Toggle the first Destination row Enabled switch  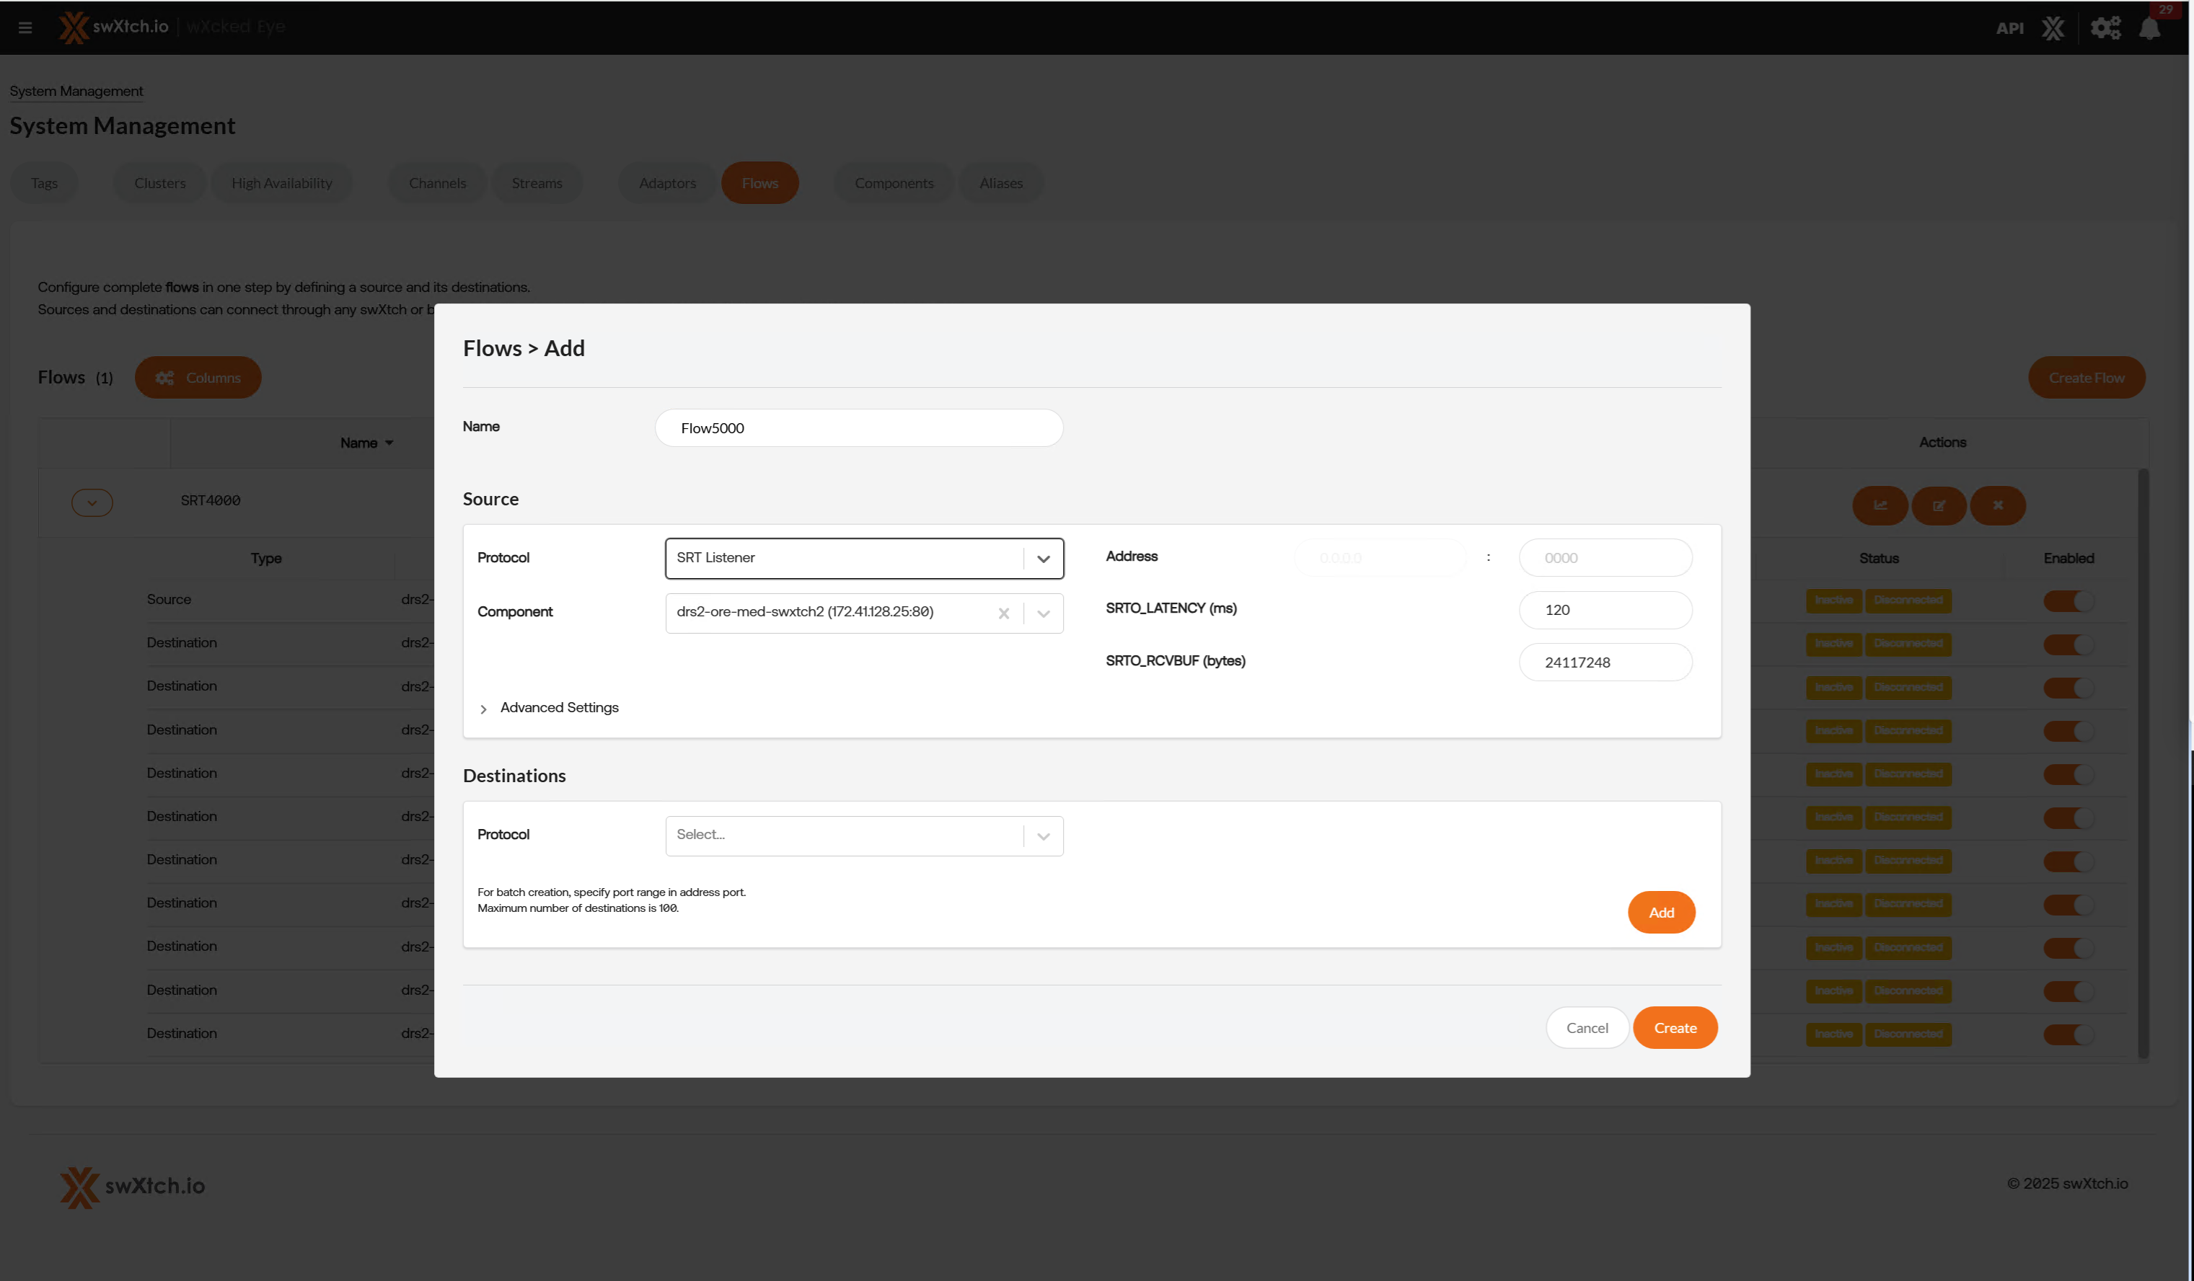point(2069,644)
